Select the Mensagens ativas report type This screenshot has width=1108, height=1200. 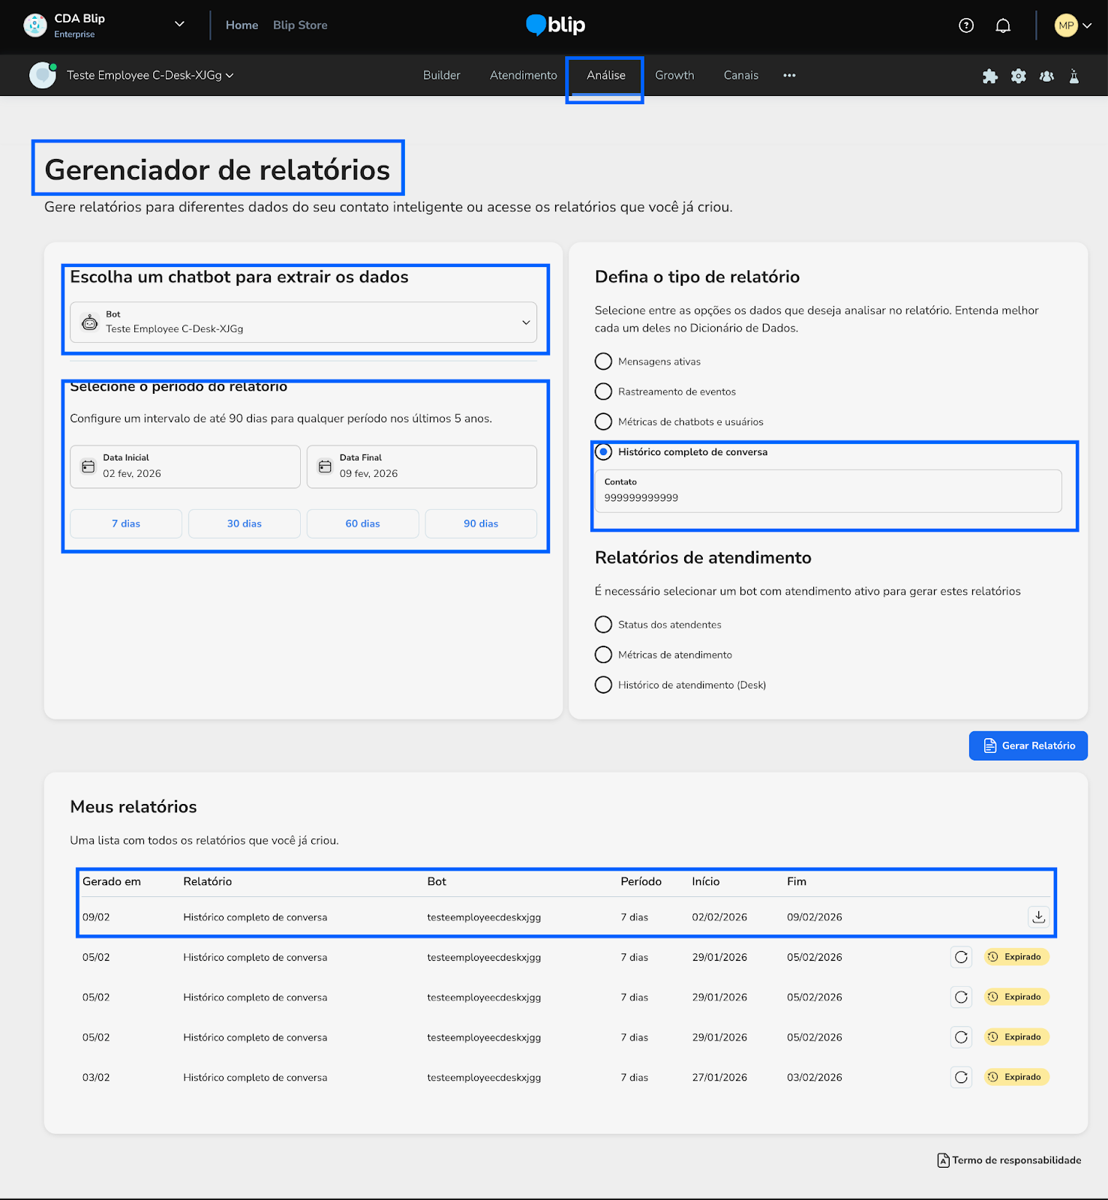pyautogui.click(x=604, y=361)
